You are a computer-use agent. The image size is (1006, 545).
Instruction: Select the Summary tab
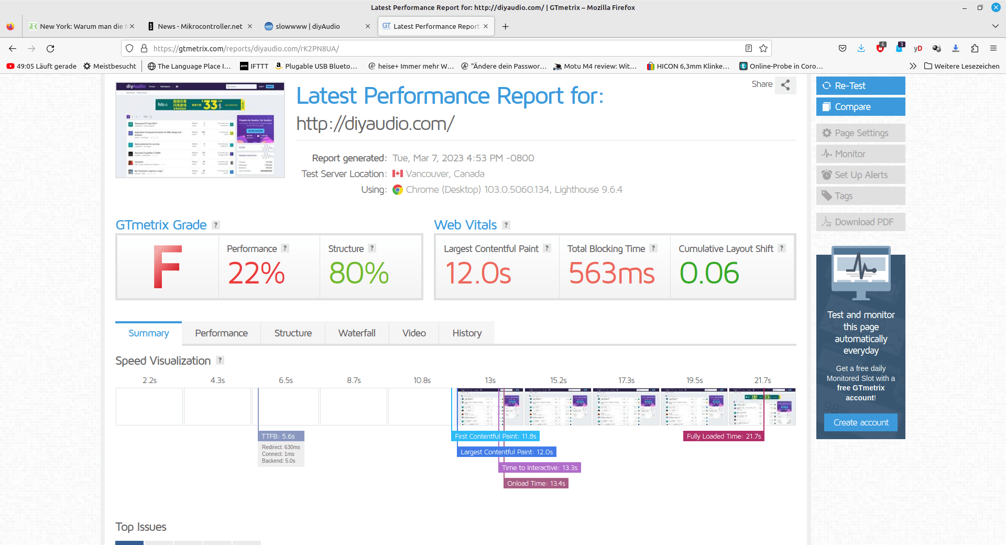tap(148, 333)
